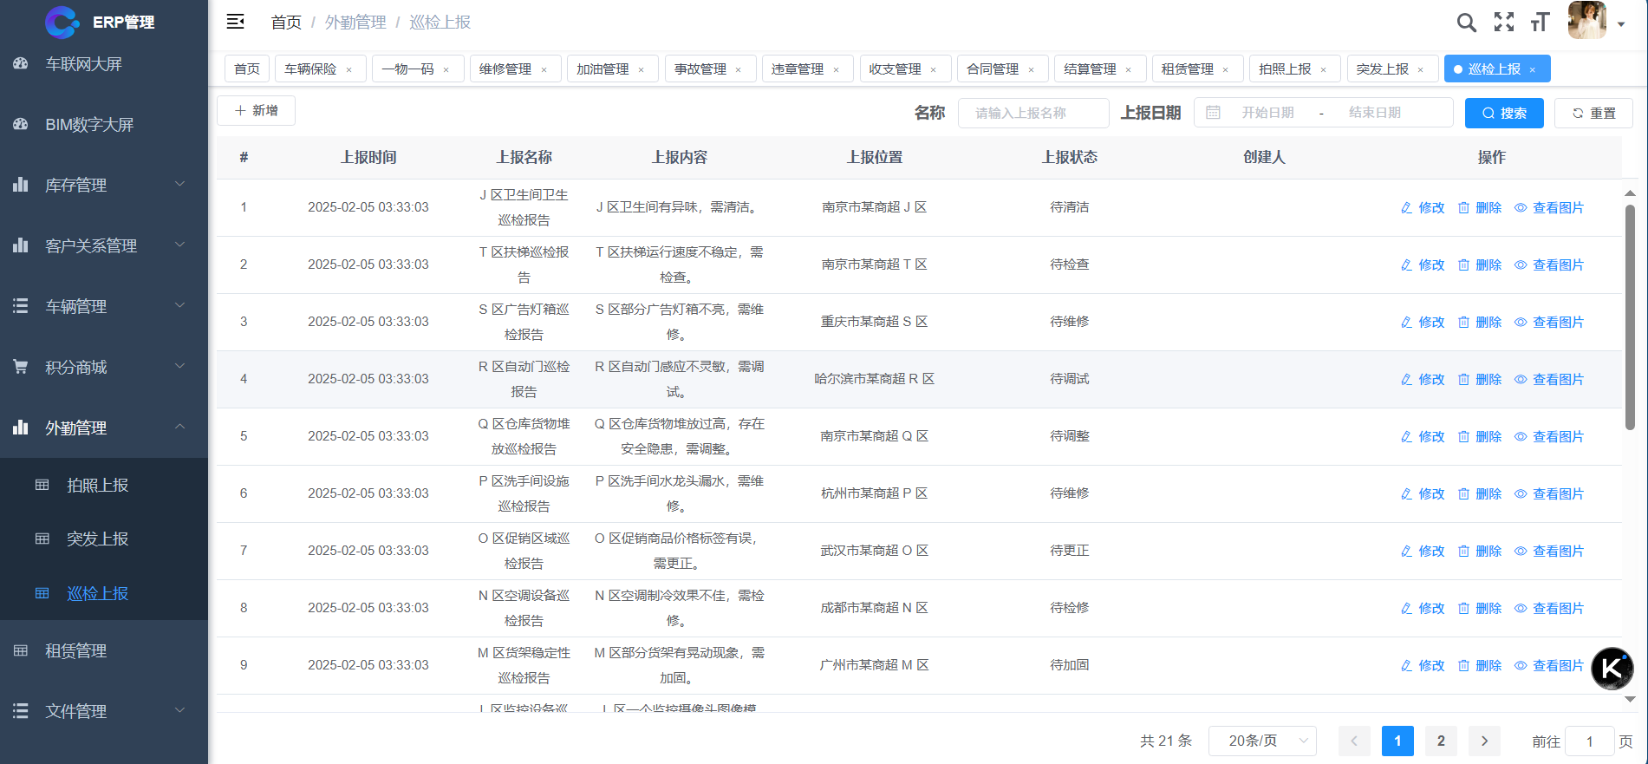Click the blue 搜索 button
1648x764 pixels.
(1504, 114)
